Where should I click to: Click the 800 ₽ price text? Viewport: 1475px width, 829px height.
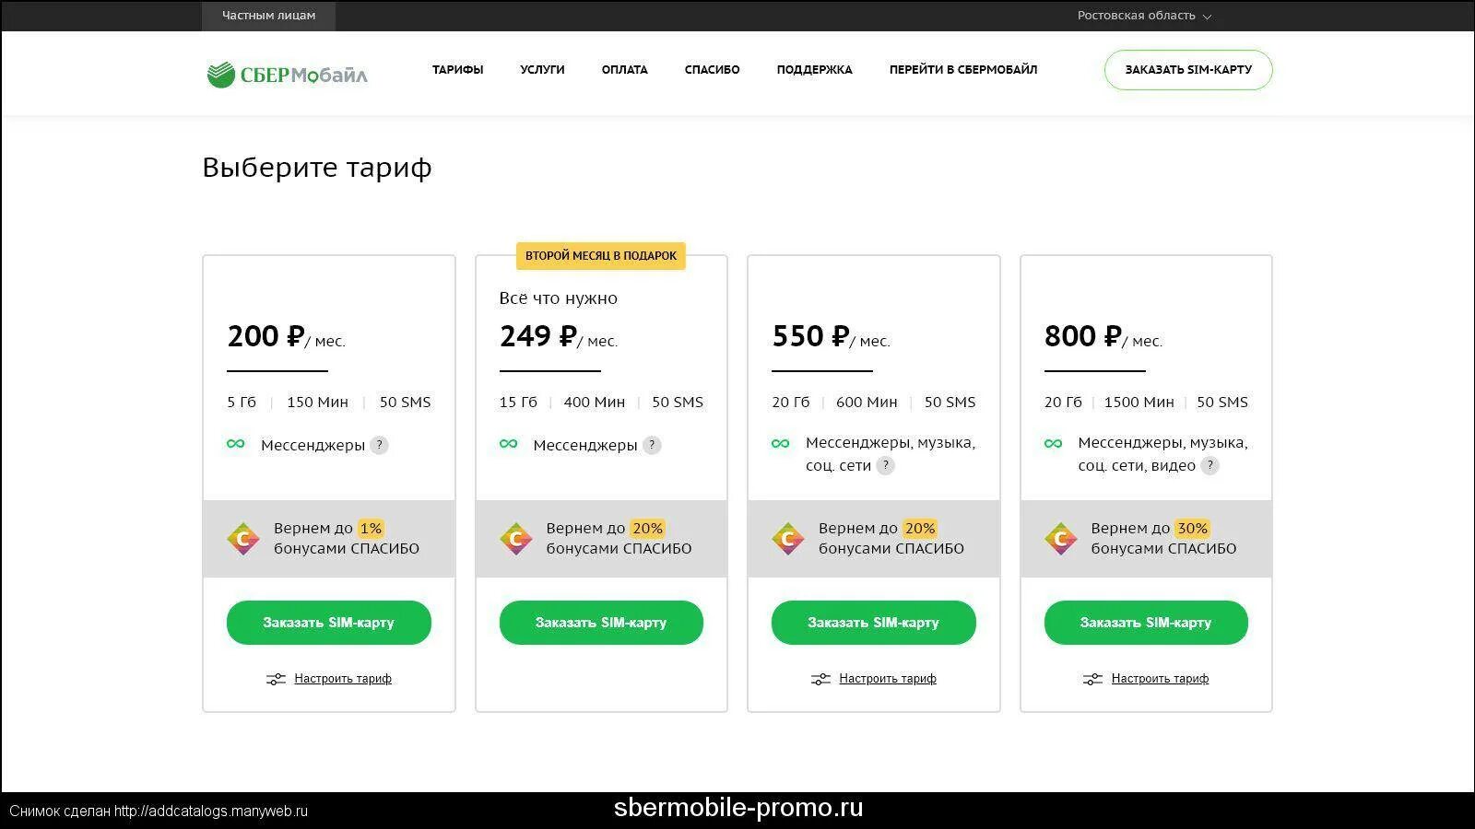click(x=1083, y=336)
